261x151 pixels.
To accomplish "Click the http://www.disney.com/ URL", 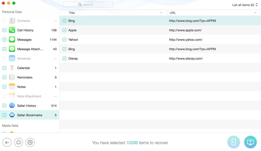I will [186, 58].
